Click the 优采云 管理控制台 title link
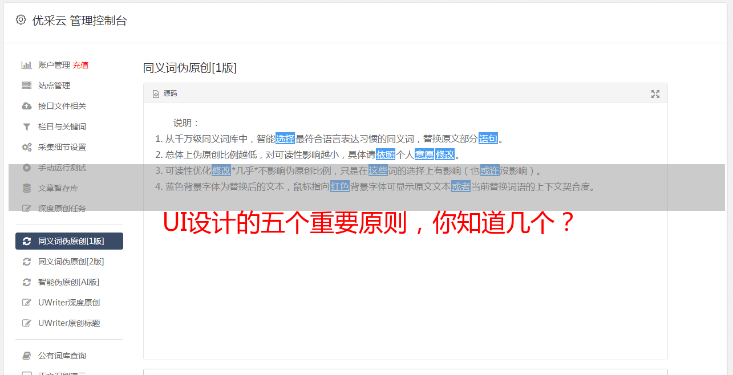 pos(79,21)
